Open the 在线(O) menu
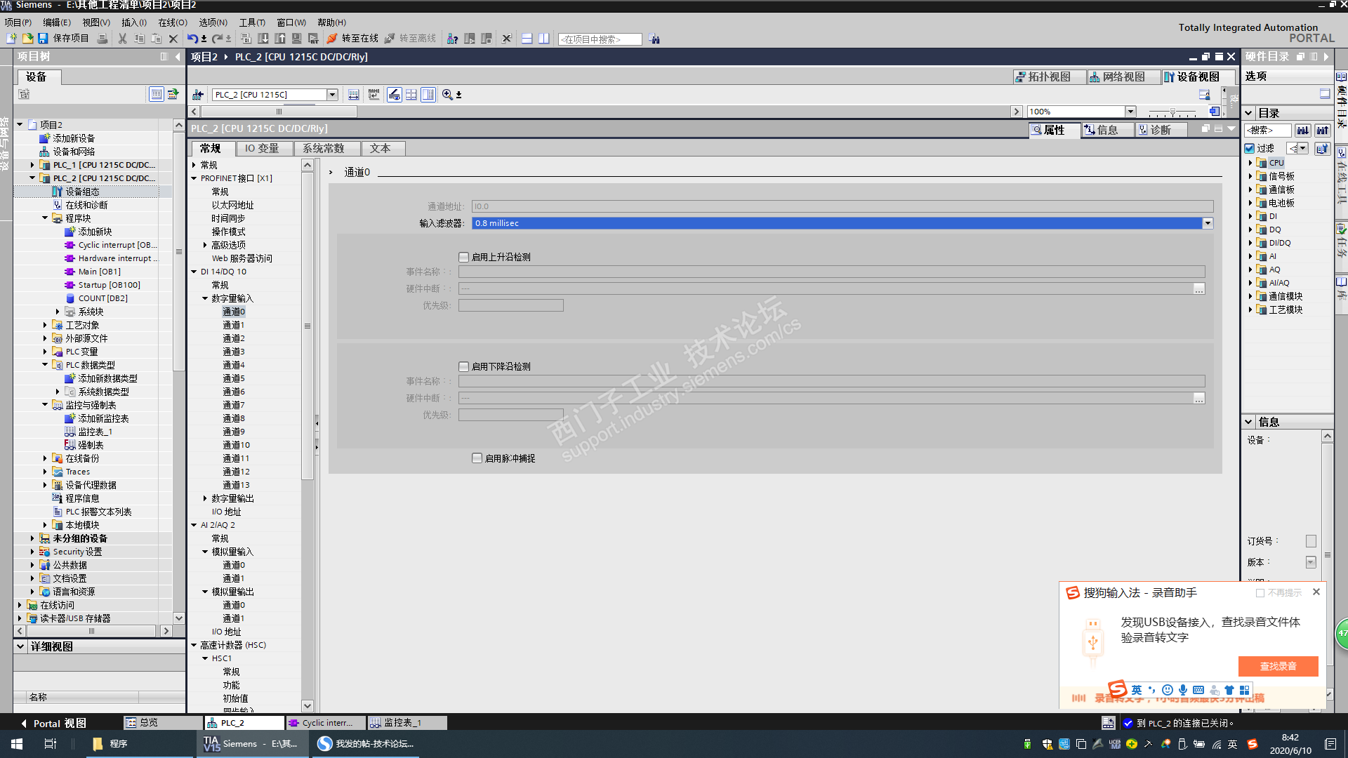The height and width of the screenshot is (758, 1348). click(172, 22)
